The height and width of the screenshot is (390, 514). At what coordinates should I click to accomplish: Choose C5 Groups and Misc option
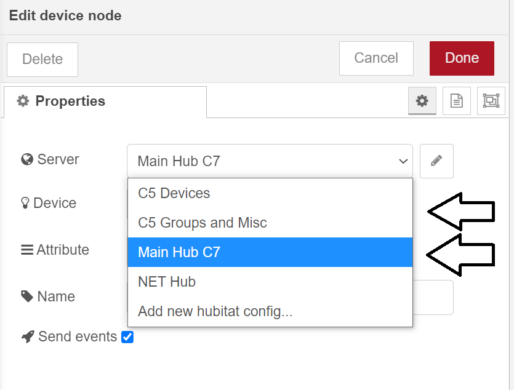[270, 223]
